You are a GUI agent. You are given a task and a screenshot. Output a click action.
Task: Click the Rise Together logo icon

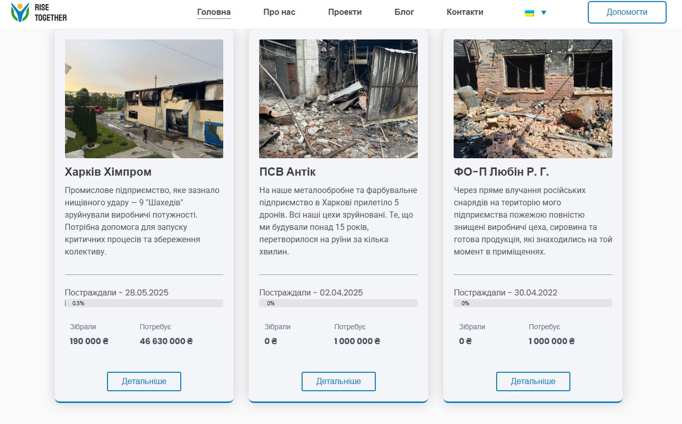coord(20,12)
